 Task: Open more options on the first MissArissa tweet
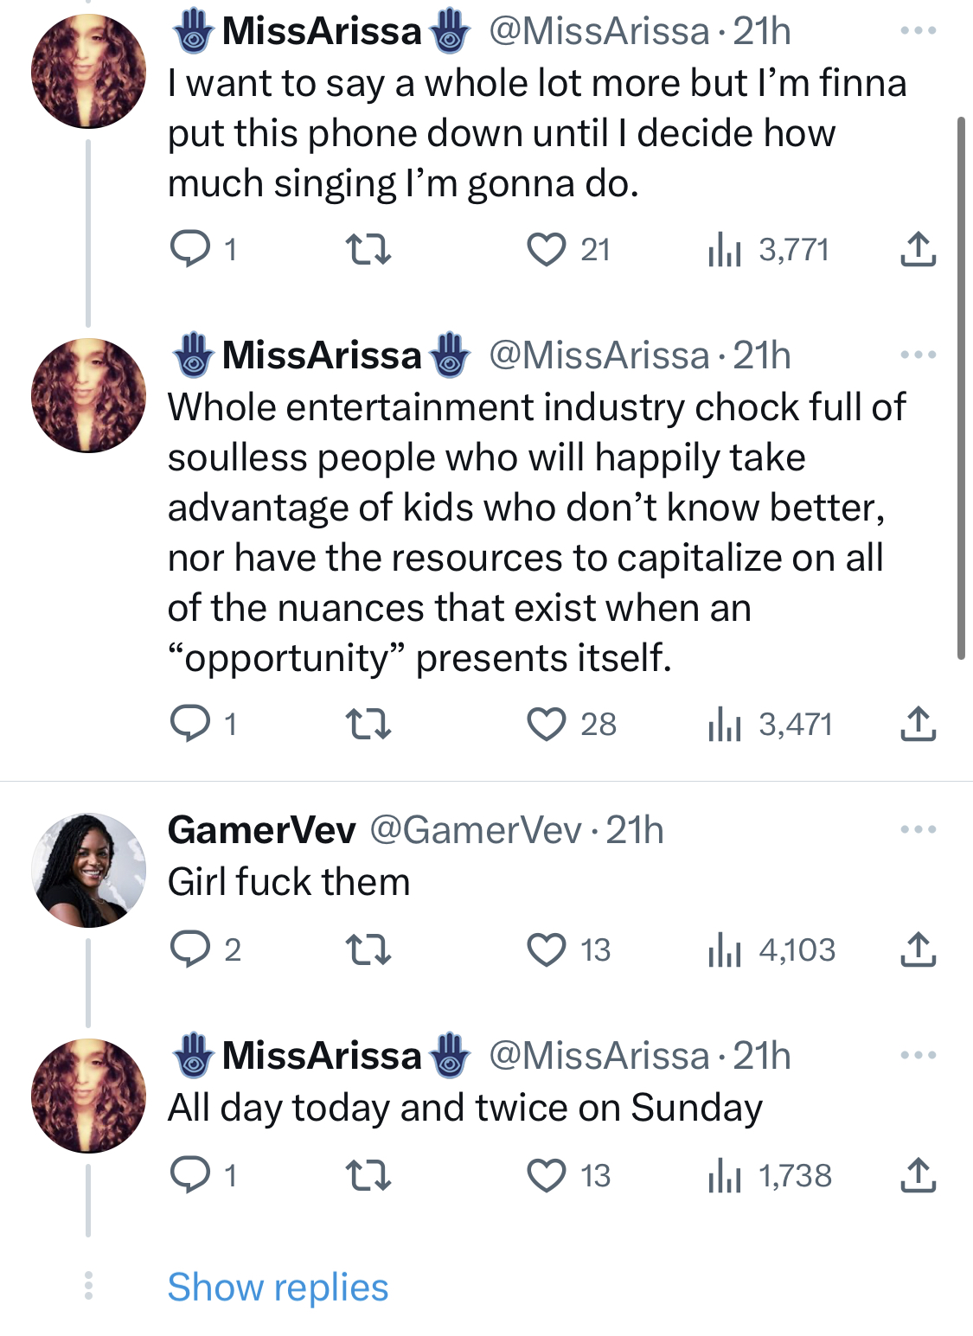[918, 31]
